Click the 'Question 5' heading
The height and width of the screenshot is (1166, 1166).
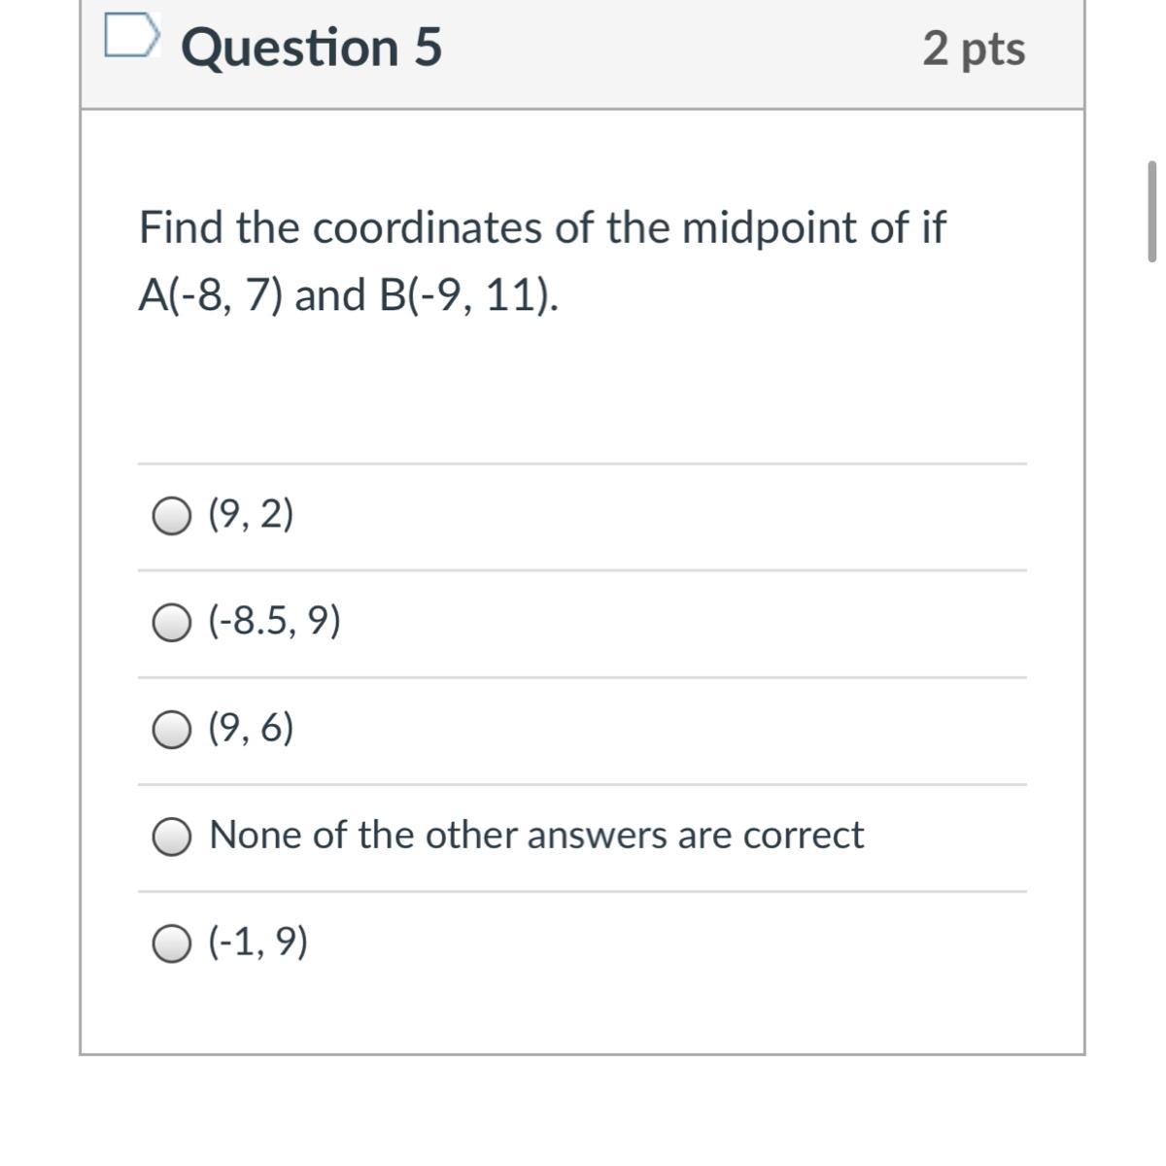[311, 48]
